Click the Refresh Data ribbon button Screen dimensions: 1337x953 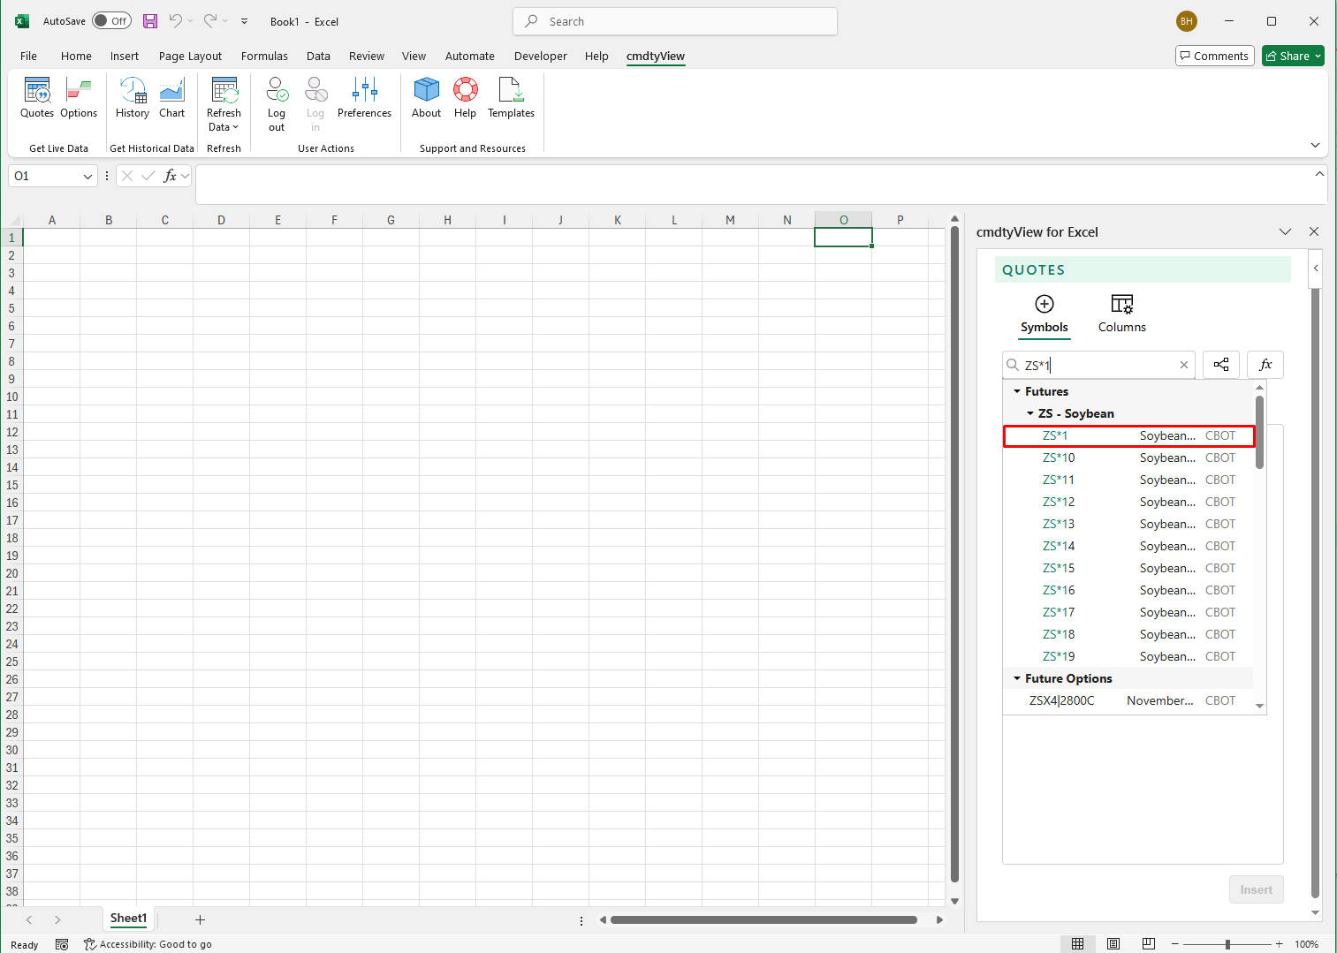(x=224, y=103)
